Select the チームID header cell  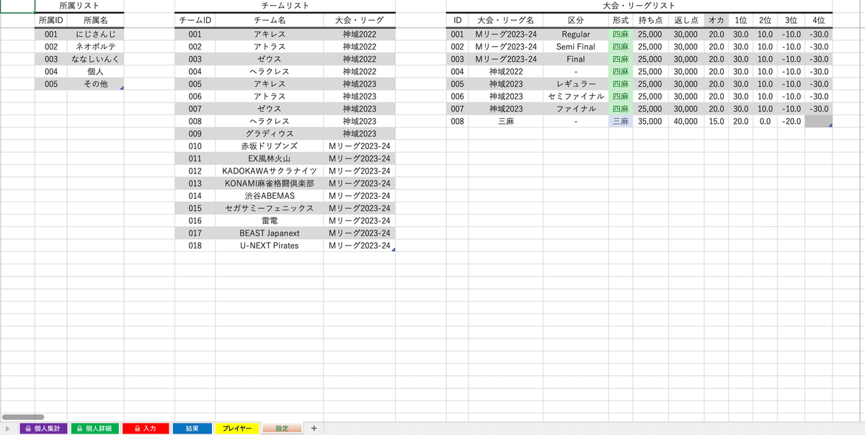click(x=195, y=20)
